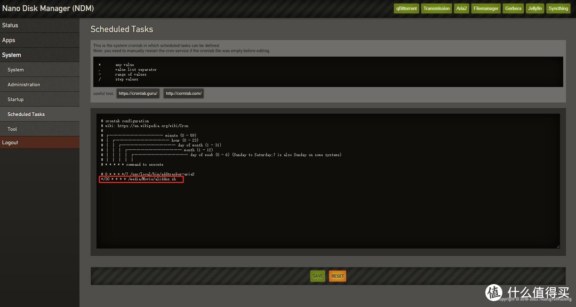The width and height of the screenshot is (576, 307).
Task: Open the Syncthing shortcut
Action: click(x=558, y=9)
